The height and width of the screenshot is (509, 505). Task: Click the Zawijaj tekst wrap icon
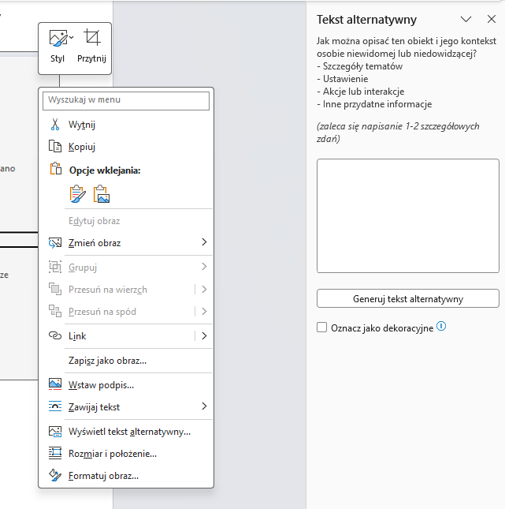(x=55, y=406)
